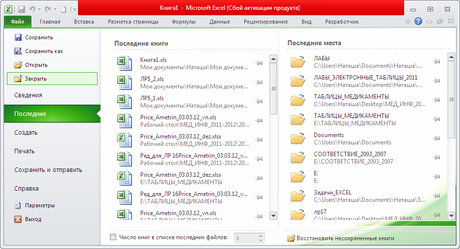Pin Книга1.xls to the recent list
Image resolution: width=460 pixels, height=249 pixels.
click(x=259, y=63)
